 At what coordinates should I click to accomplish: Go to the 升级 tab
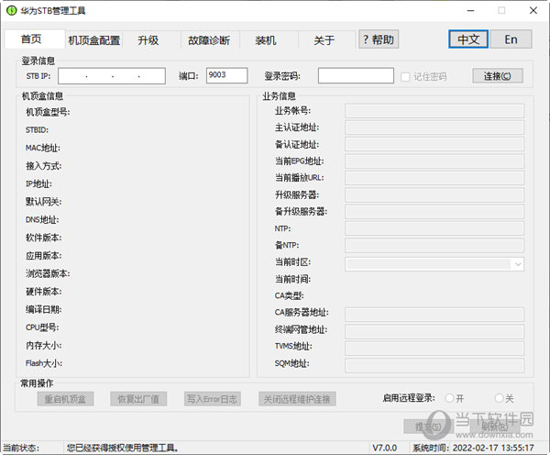click(148, 40)
